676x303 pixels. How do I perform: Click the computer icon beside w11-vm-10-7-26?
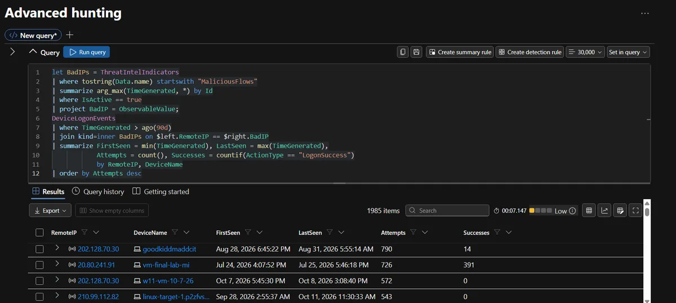coord(137,280)
